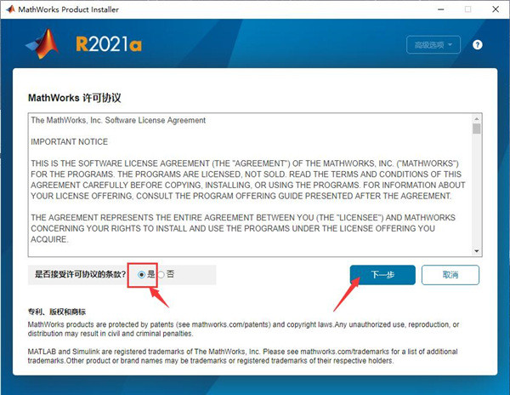Click the IMPORTANT NOTICE heading text
The image size is (510, 395).
click(x=70, y=141)
